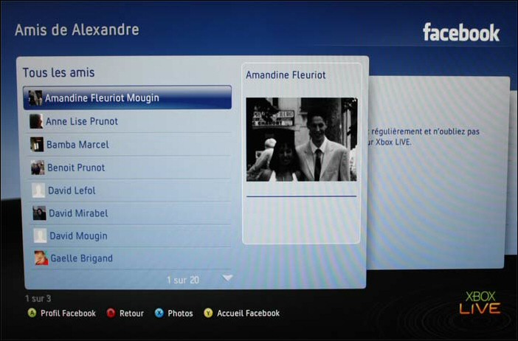Click David Mougin's blank avatar
The image size is (518, 341).
pos(40,236)
